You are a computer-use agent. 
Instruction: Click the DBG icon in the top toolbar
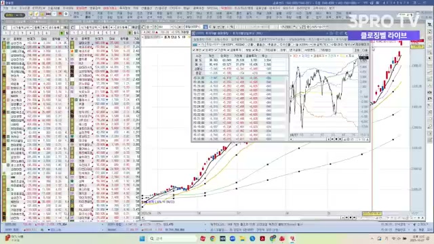tap(48, 14)
